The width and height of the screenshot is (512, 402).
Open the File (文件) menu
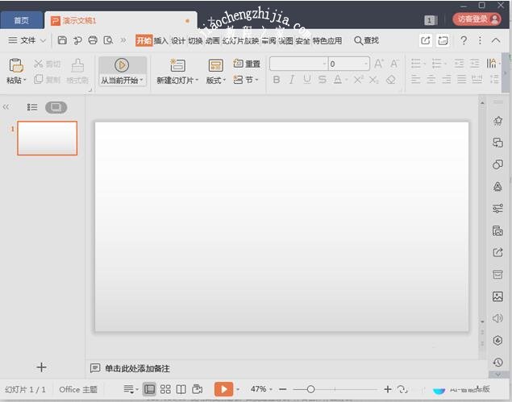[x=27, y=40]
